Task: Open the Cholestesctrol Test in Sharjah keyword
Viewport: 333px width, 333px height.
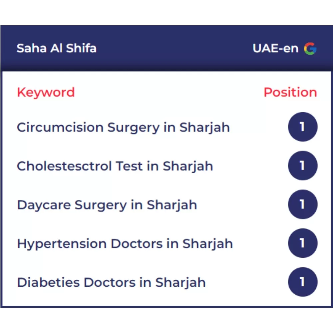Action: coord(115,166)
